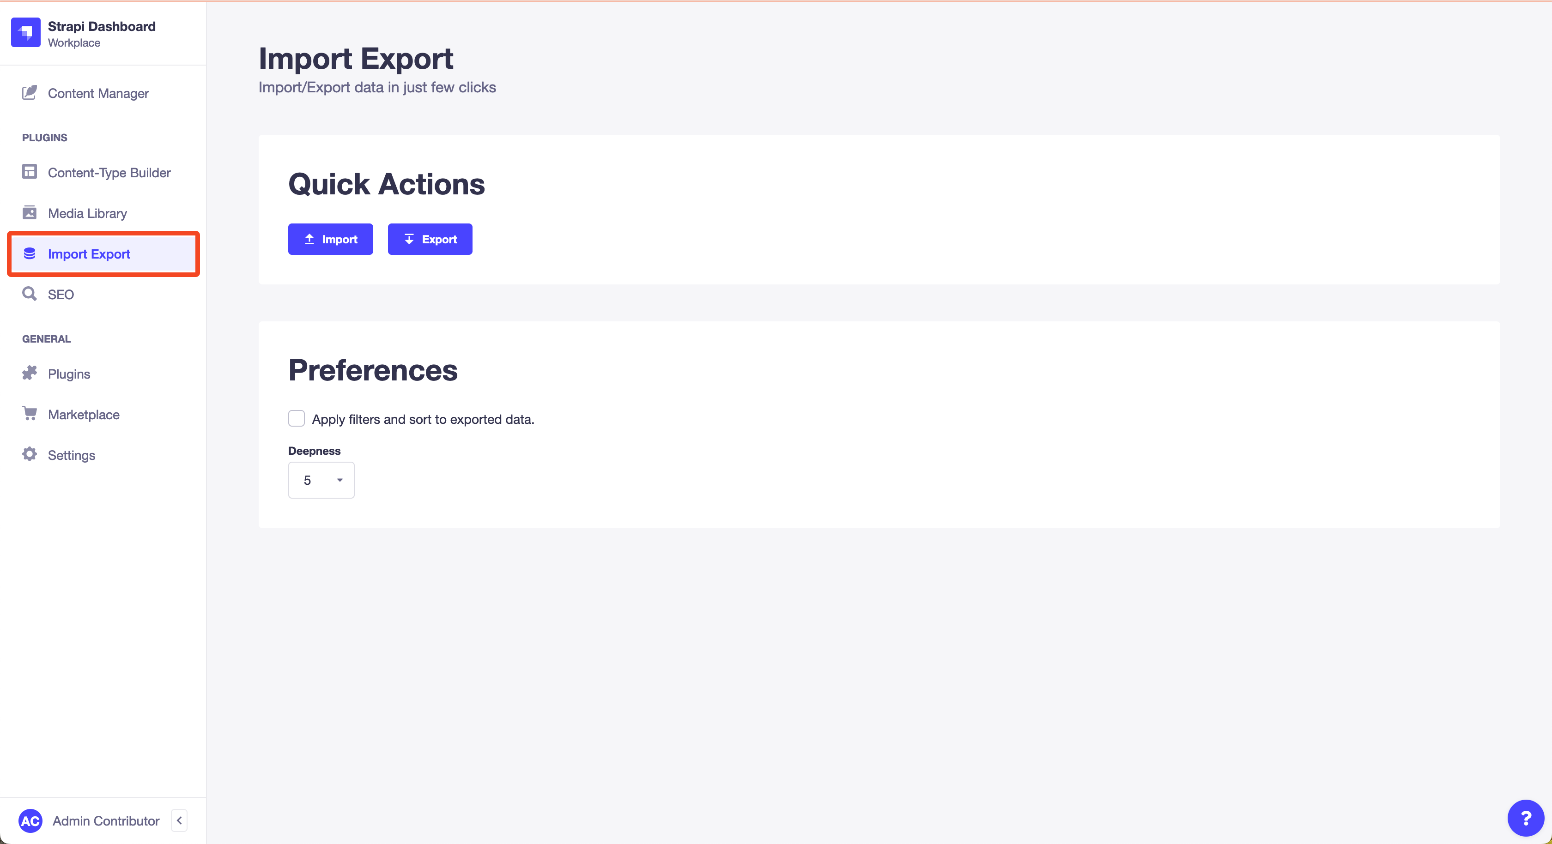Click the Content-Type Builder layout icon
Viewport: 1552px width, 844px height.
click(x=30, y=172)
